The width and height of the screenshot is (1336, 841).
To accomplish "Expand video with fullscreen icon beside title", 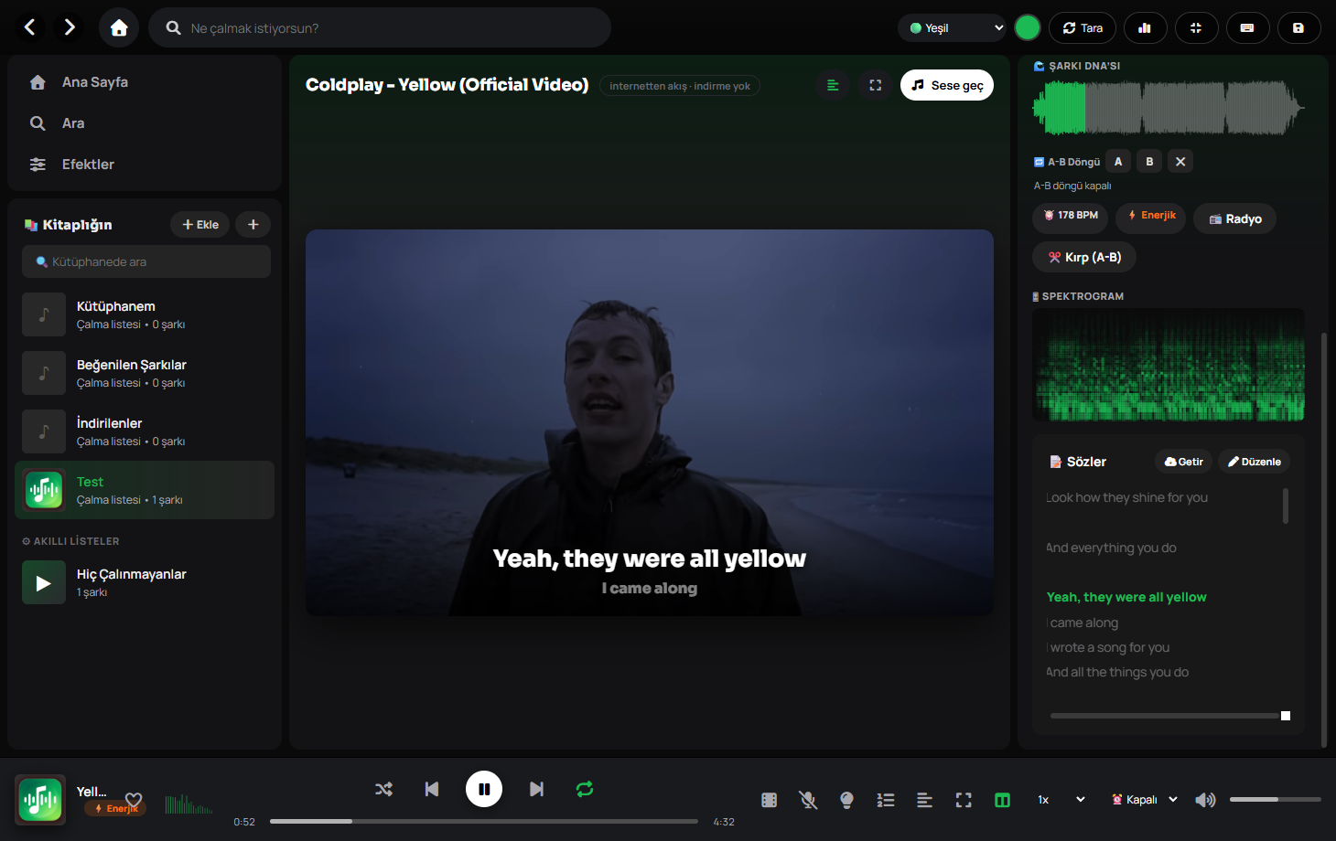I will (x=876, y=85).
